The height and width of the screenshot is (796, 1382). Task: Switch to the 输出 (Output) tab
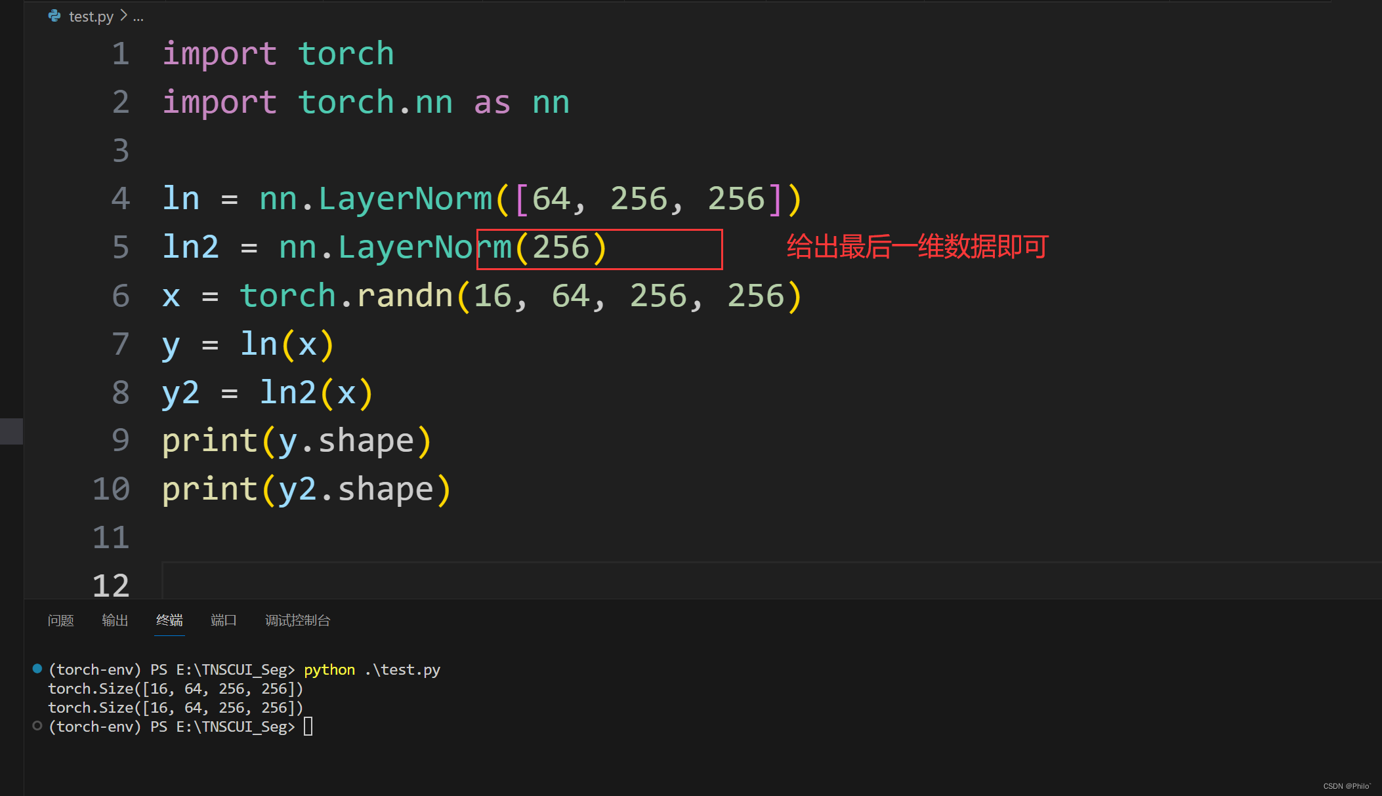click(115, 620)
